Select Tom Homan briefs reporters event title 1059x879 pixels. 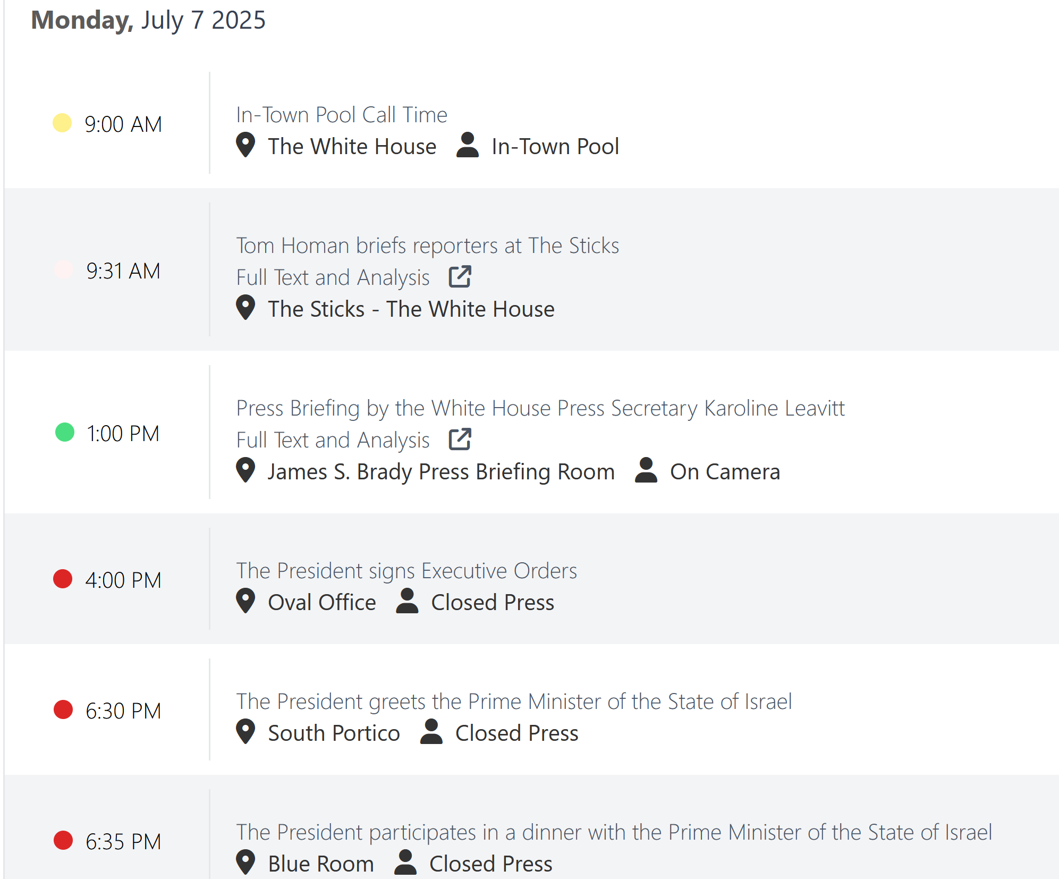428,246
